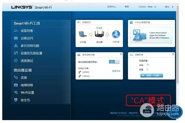Click the guest device count 0
The width and height of the screenshot is (185, 123).
[147, 69]
